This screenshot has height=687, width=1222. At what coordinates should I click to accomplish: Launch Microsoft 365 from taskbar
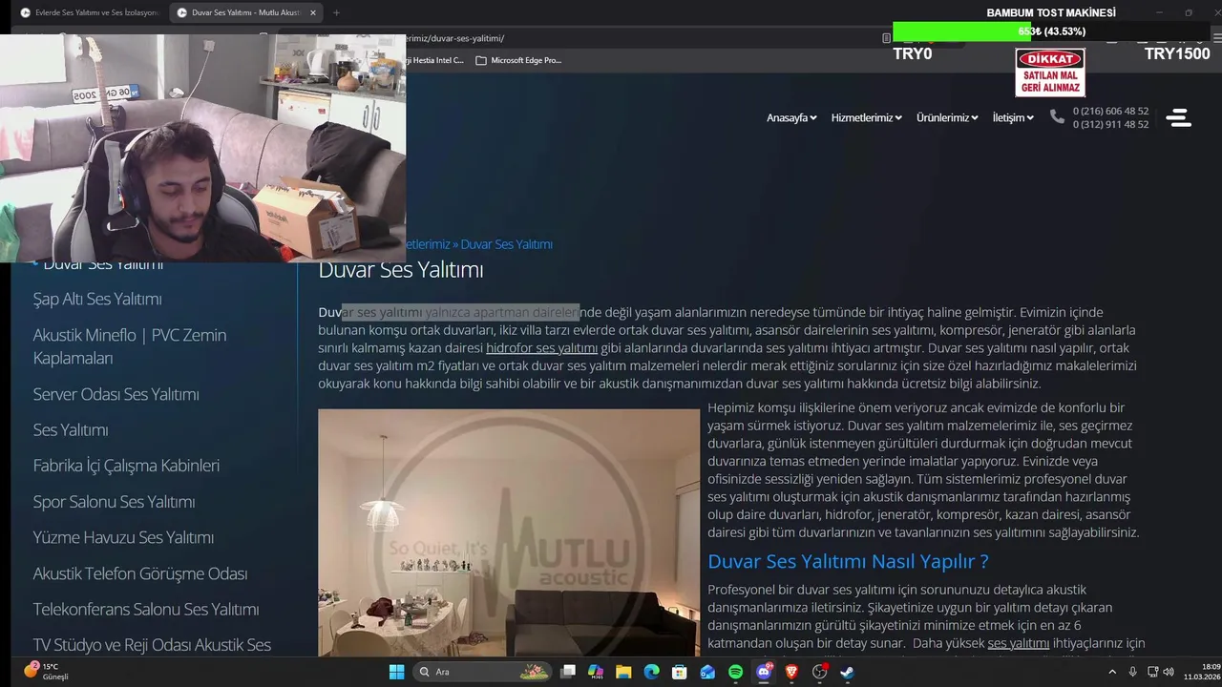click(x=596, y=672)
